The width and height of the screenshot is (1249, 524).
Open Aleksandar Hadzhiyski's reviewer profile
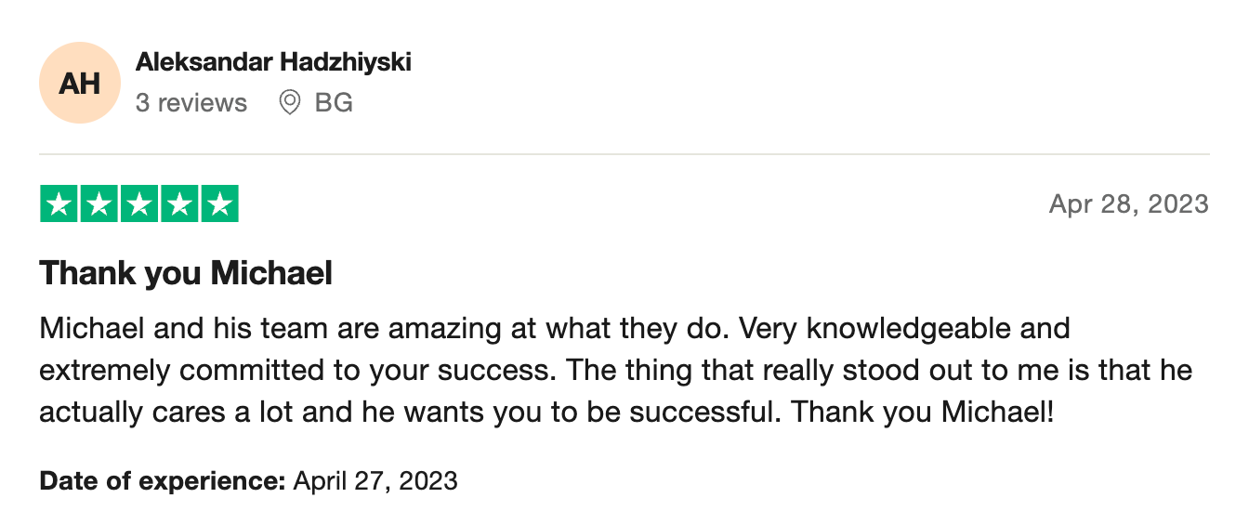point(273,62)
